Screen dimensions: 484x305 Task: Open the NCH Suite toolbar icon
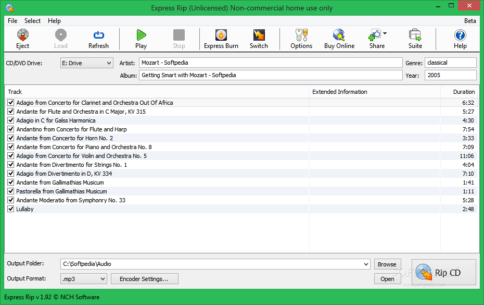tap(415, 35)
